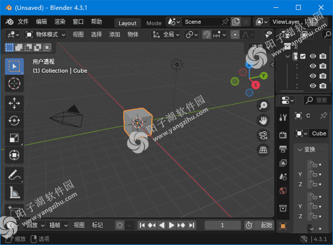The height and width of the screenshot is (245, 333).
Task: Open the View Layer properties tab
Action: 283,163
